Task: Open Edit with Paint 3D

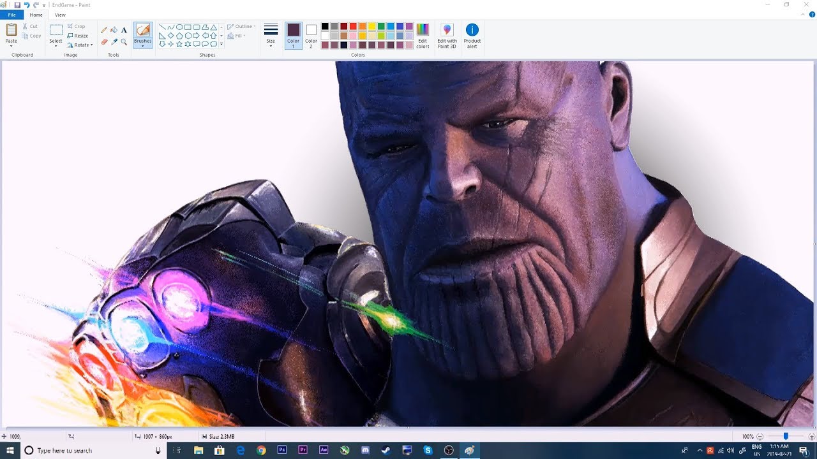Action: (x=447, y=35)
